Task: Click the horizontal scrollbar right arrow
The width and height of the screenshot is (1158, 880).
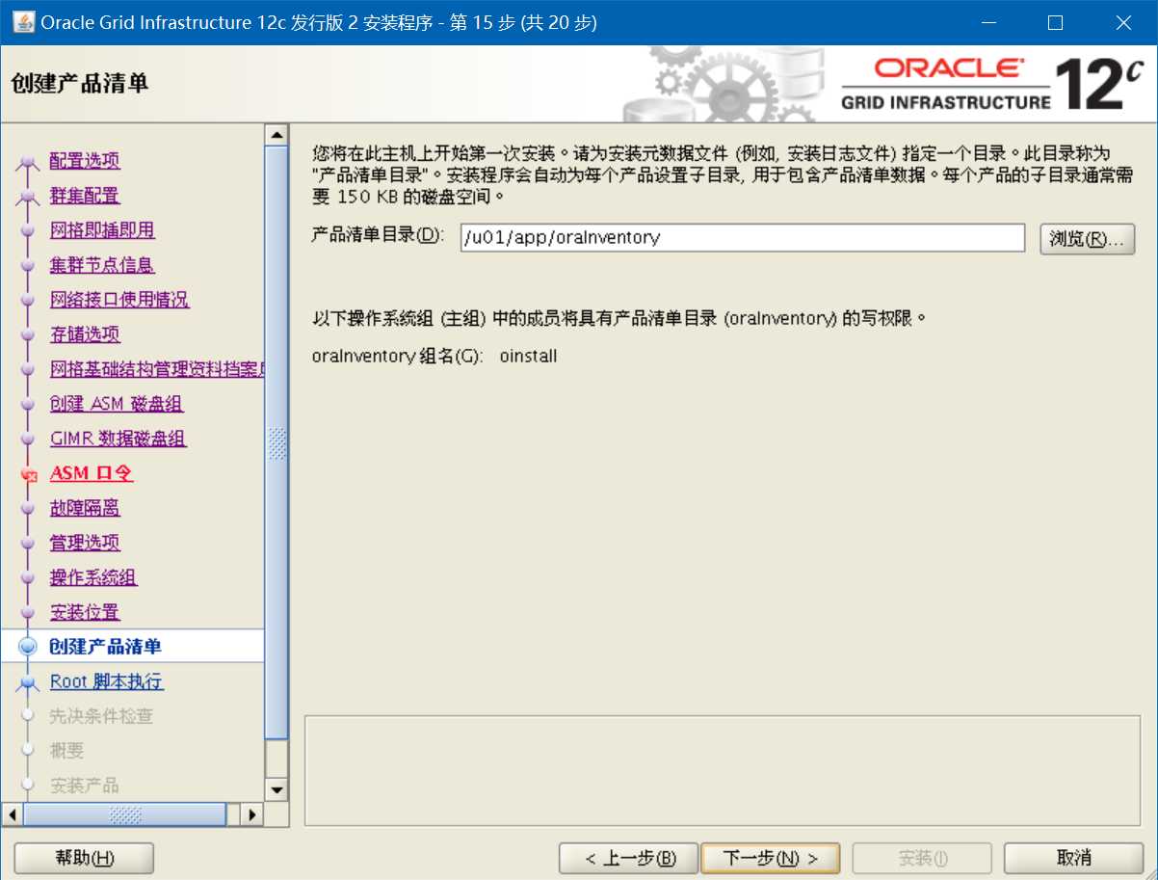Action: pyautogui.click(x=252, y=814)
